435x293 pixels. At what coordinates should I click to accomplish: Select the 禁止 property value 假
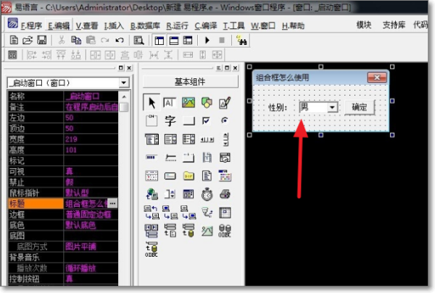70,182
